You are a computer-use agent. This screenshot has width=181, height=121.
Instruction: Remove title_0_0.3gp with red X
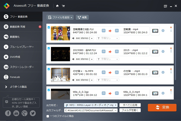point(171,90)
